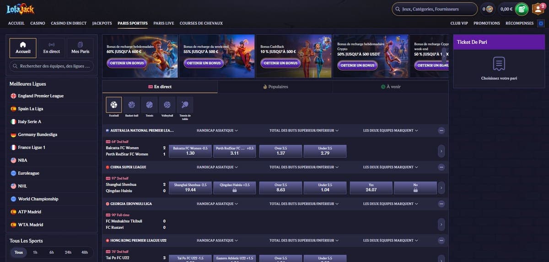Expand more markets for FC Meshakhte Tkibuli match

[x=441, y=224]
